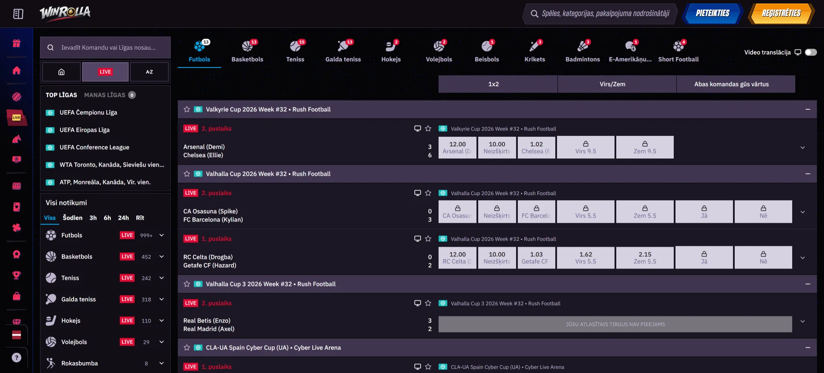Expand Hokejs in all events list
This screenshot has height=373, width=824.
(162, 320)
